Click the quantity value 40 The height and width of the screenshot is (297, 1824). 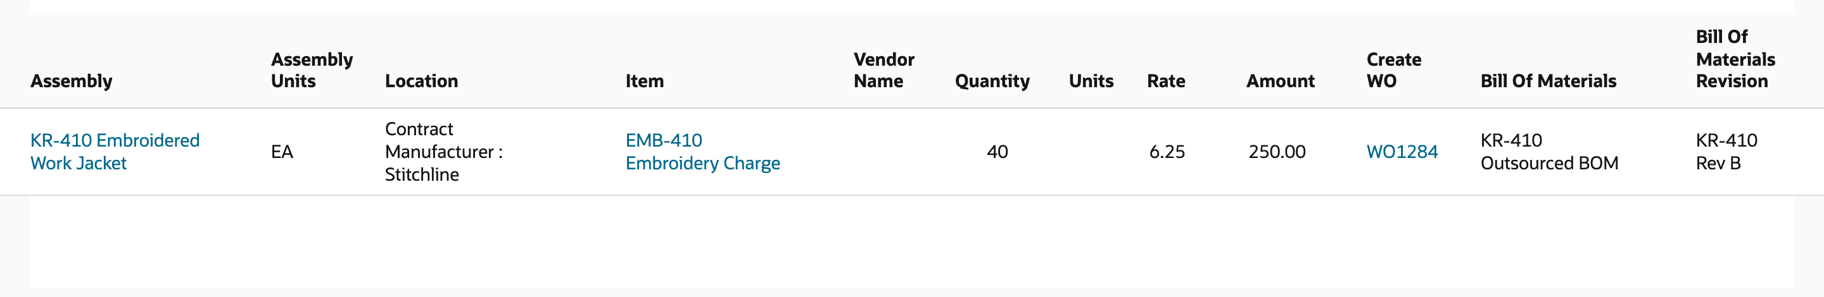pyautogui.click(x=997, y=151)
